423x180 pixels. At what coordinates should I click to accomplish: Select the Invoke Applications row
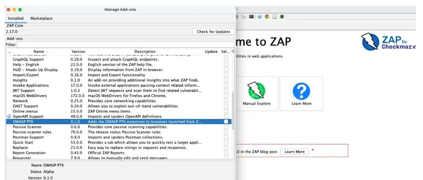(119, 85)
